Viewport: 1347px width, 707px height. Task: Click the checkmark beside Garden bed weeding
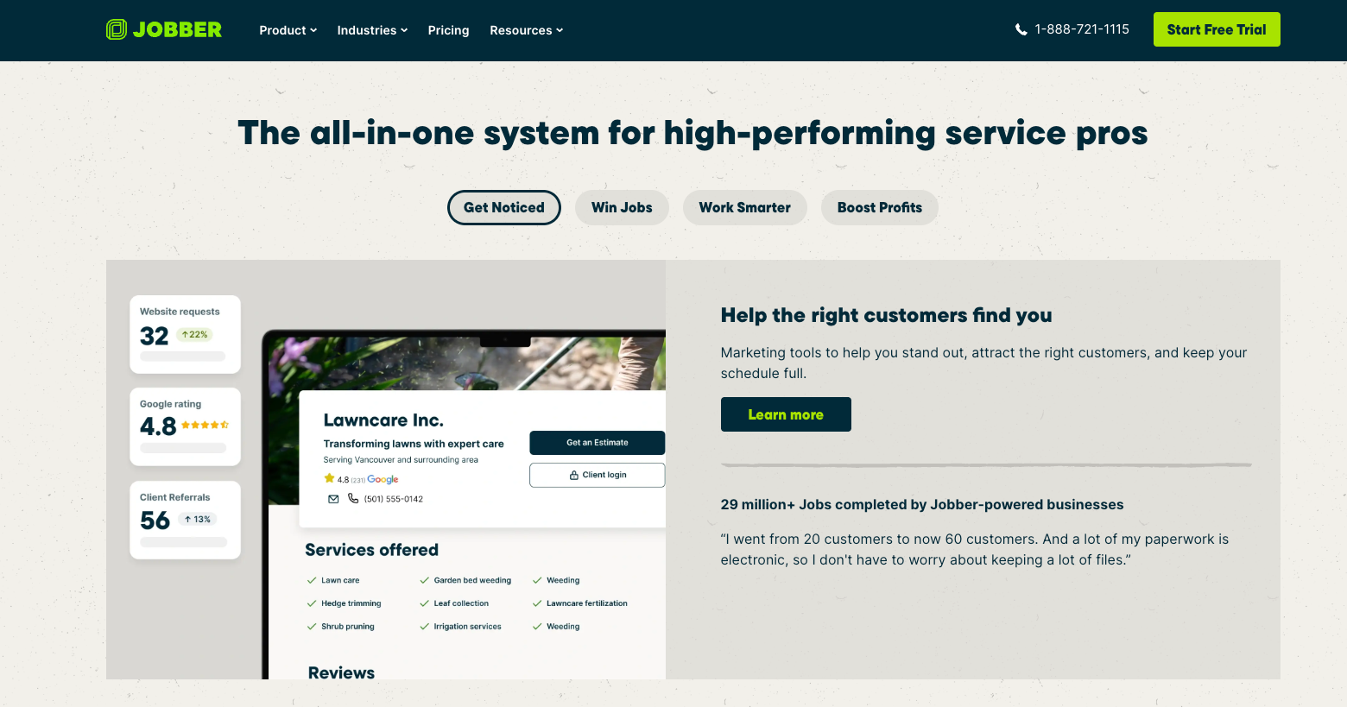click(x=424, y=580)
